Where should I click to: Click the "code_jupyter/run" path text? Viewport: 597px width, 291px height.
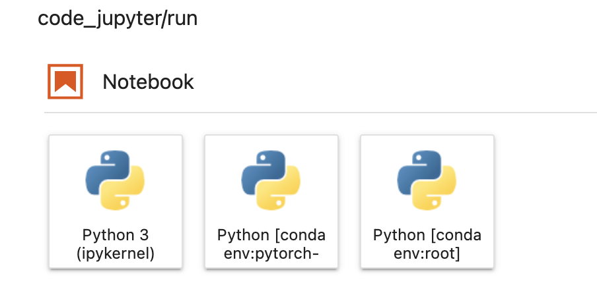(x=118, y=18)
